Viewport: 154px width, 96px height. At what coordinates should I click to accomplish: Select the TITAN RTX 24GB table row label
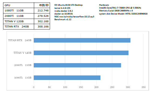point(19,27)
